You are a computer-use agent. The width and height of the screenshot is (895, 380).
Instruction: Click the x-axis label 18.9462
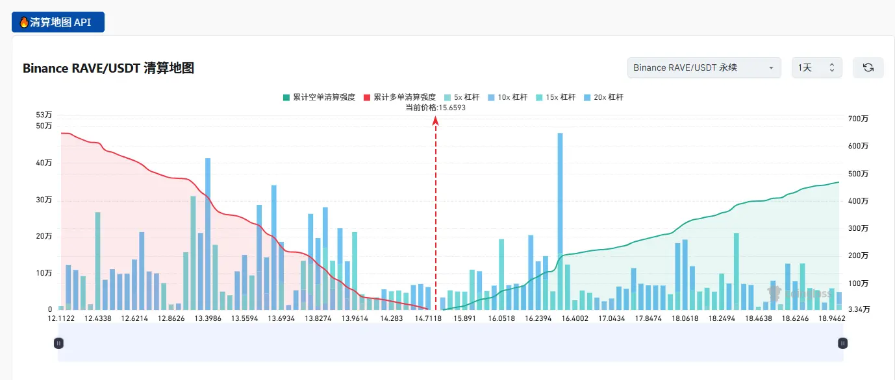pos(831,318)
